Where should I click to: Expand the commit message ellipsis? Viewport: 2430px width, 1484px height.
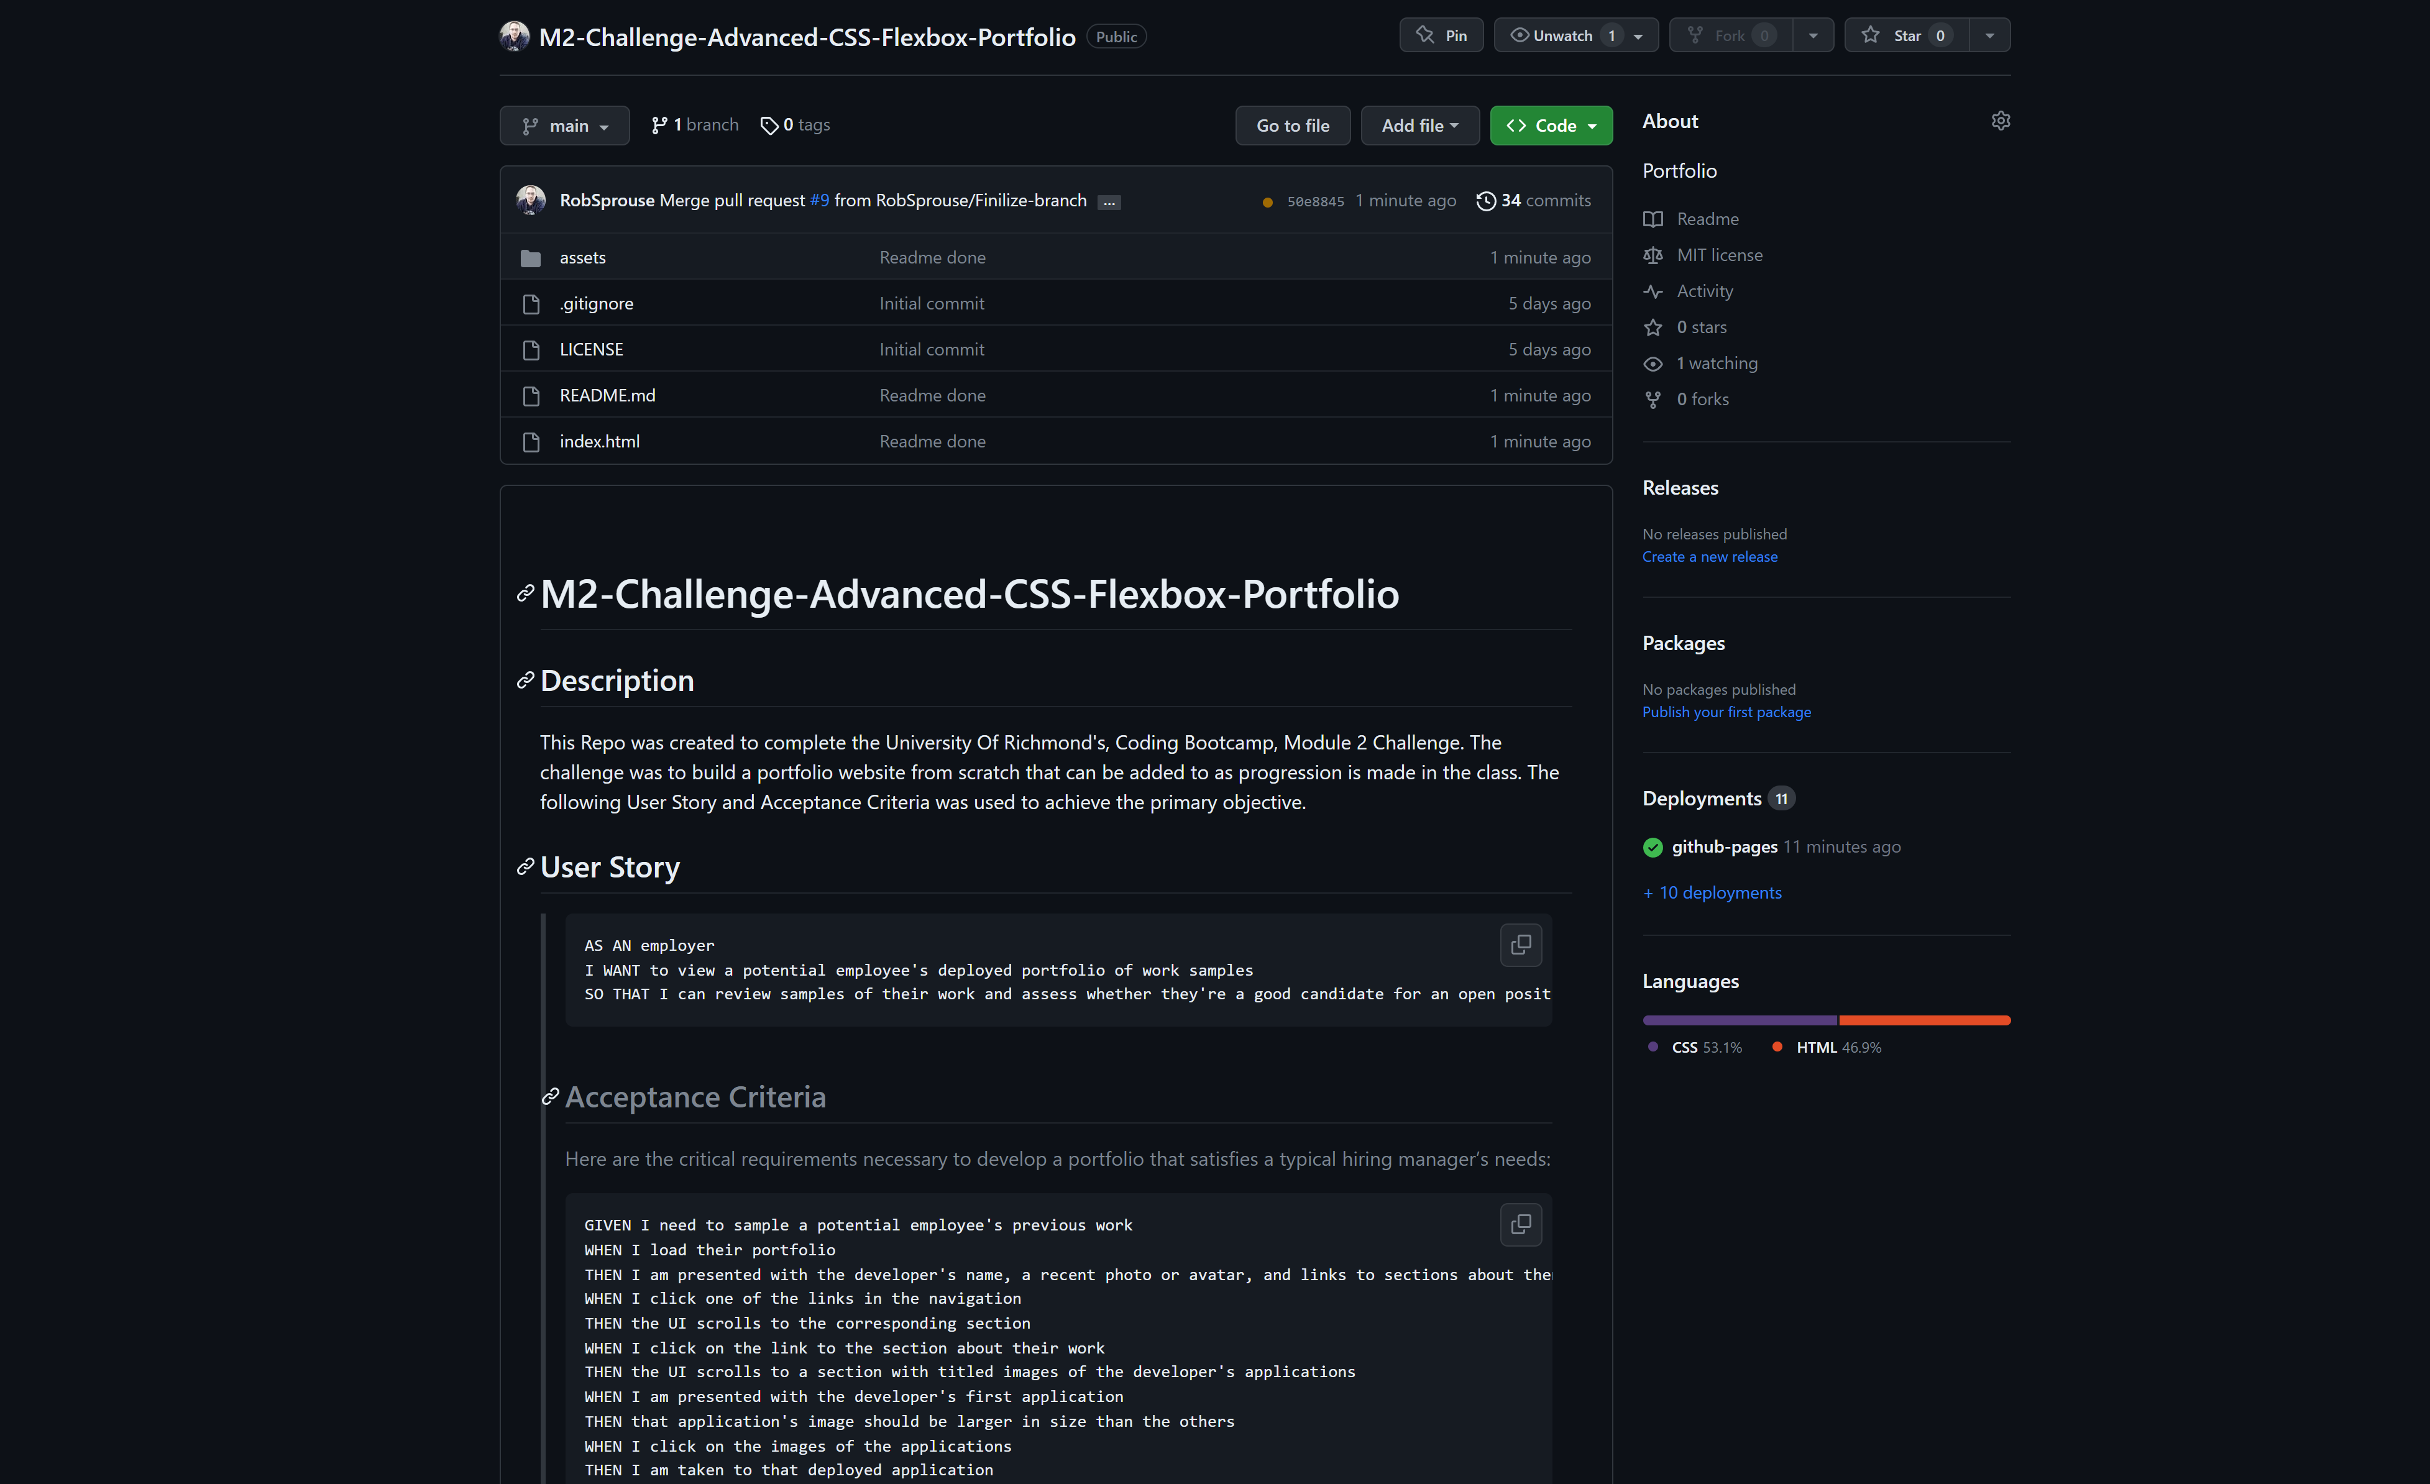pos(1109,202)
